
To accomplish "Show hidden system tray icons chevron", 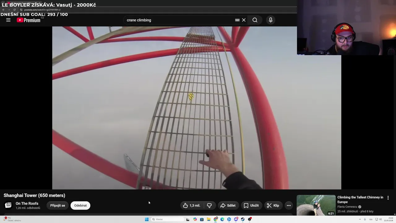I will tap(360, 219).
